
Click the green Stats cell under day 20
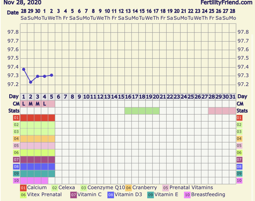156,111
